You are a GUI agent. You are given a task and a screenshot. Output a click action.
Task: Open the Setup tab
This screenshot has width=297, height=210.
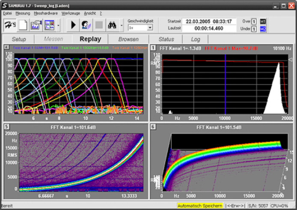(19, 39)
